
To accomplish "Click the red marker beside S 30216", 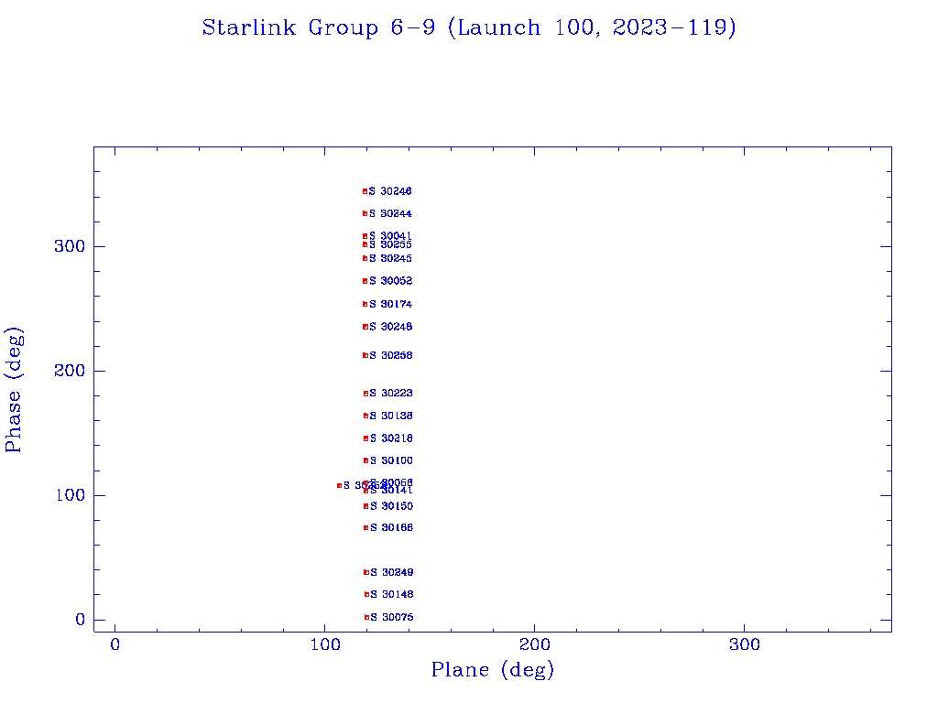I will coord(366,438).
